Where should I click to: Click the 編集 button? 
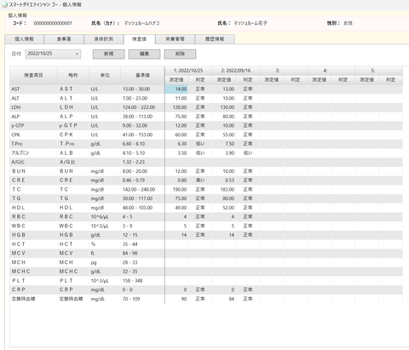144,54
